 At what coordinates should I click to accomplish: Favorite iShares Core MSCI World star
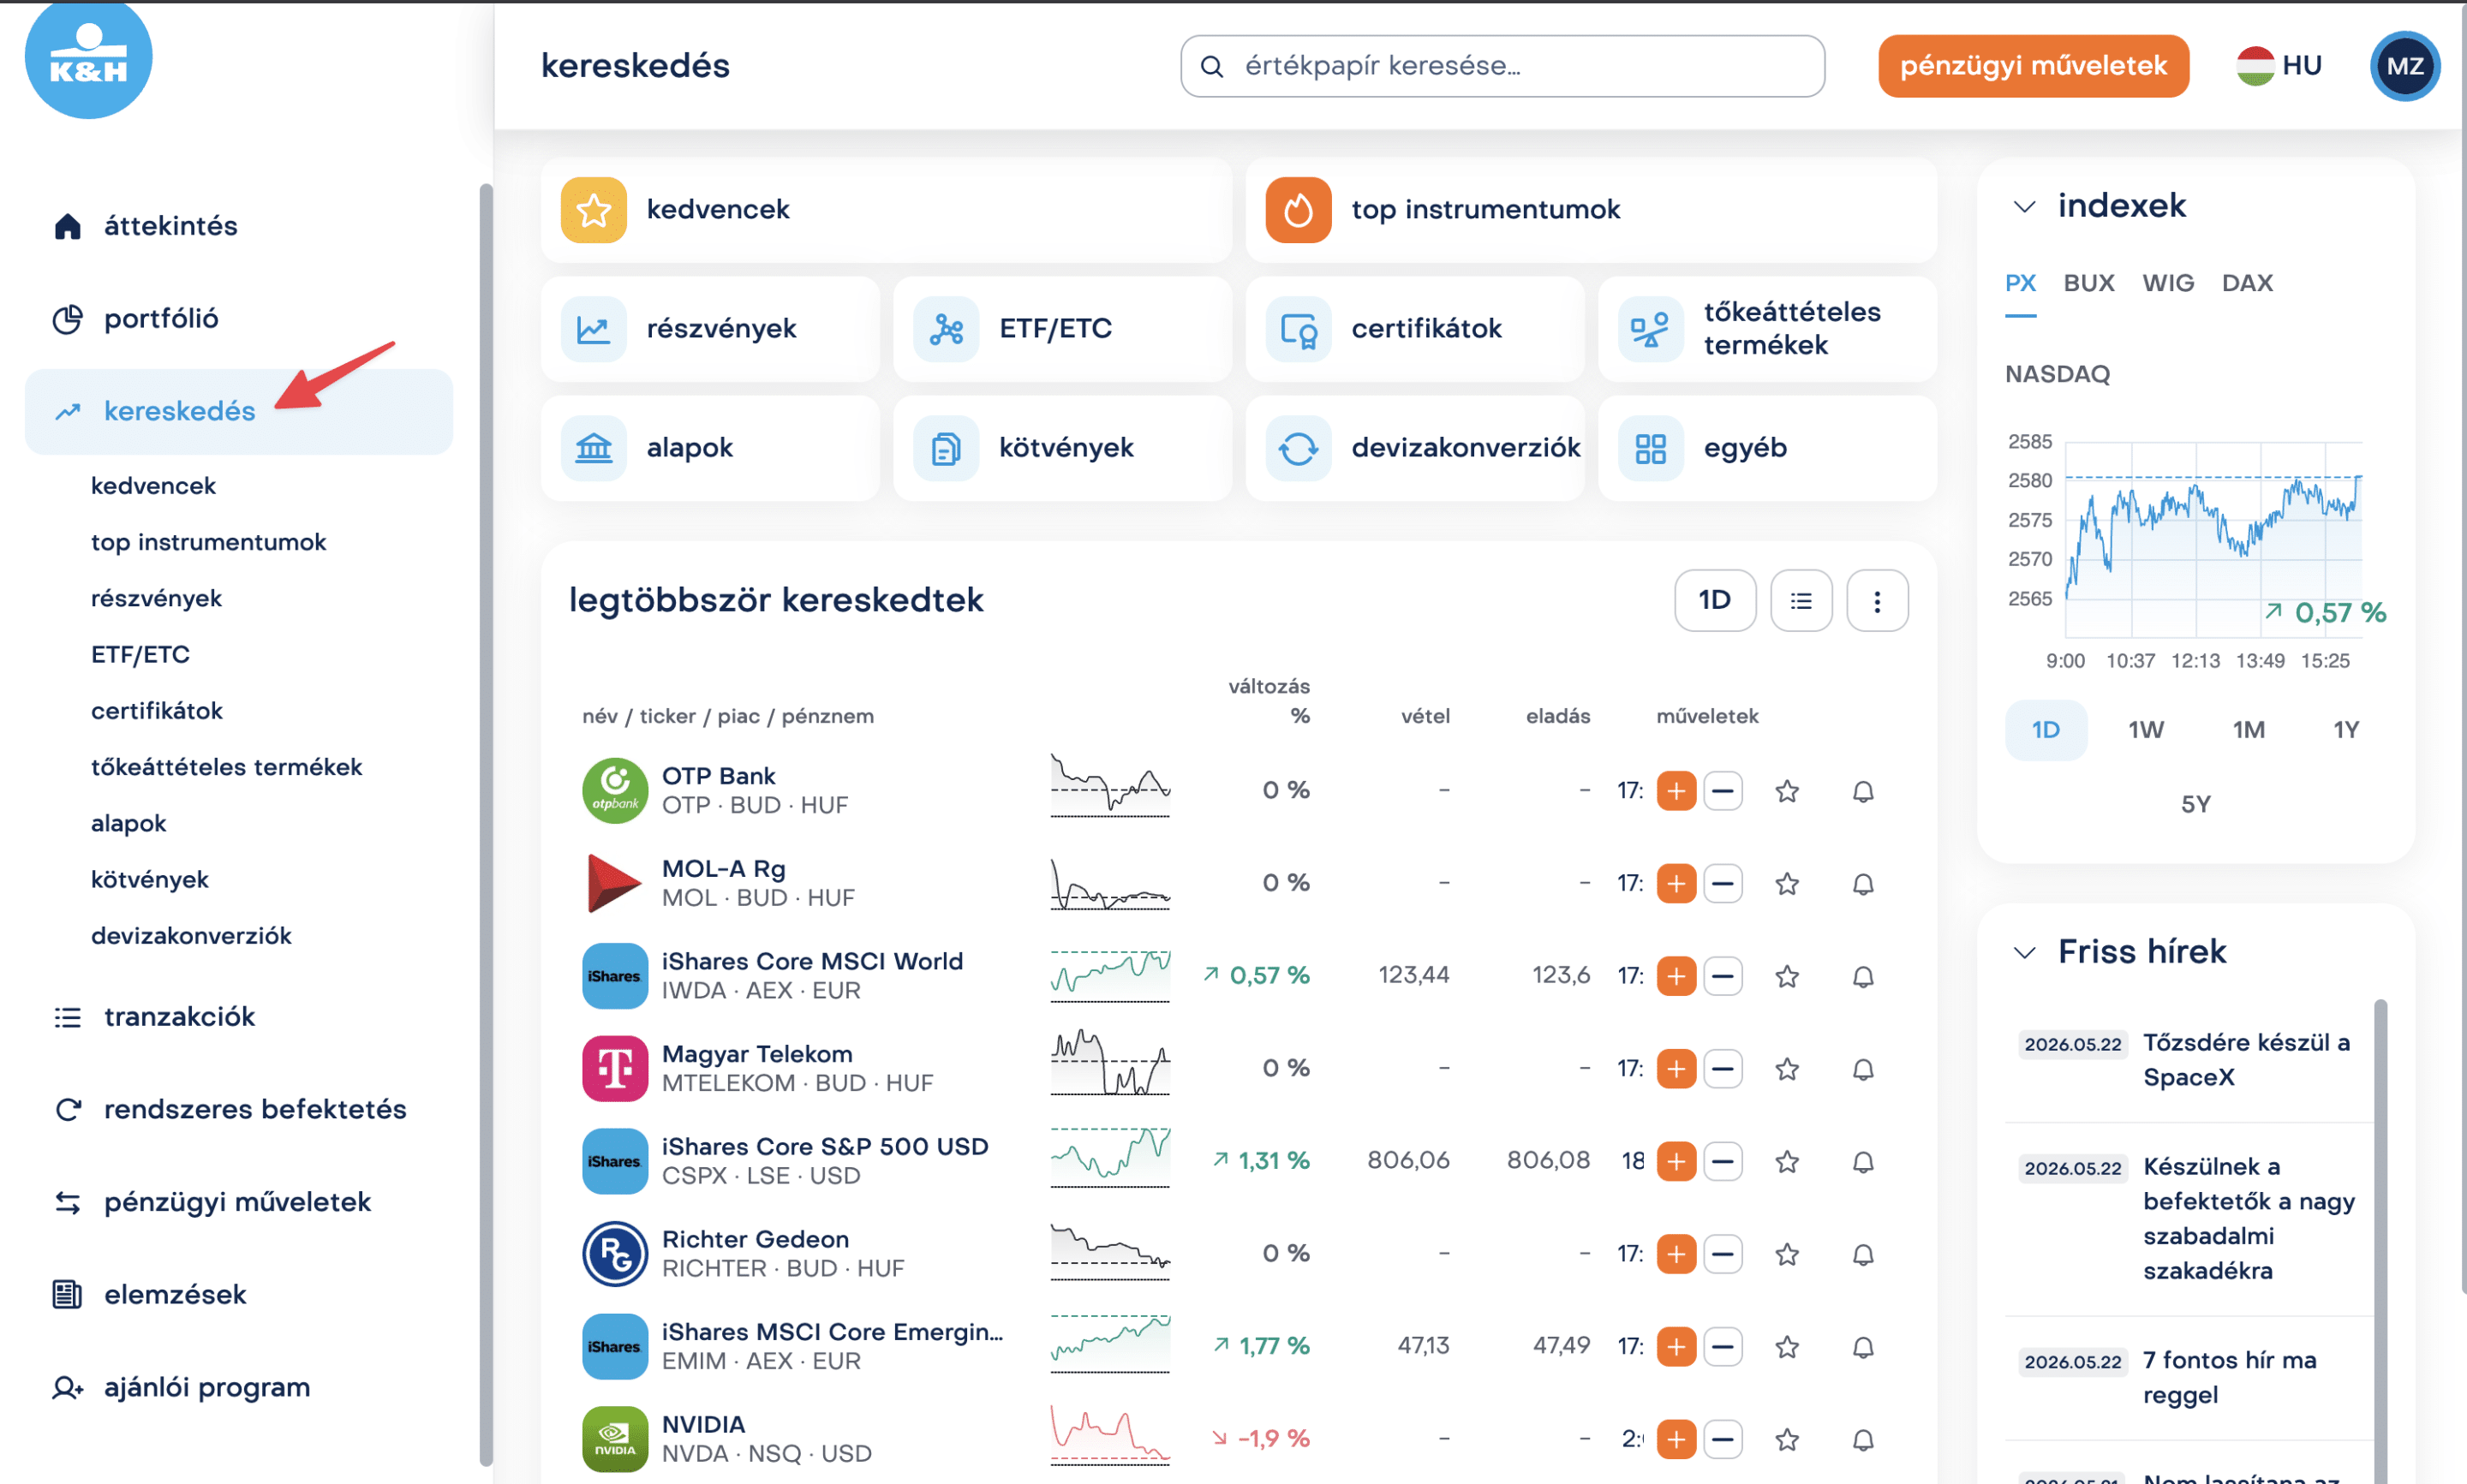click(x=1787, y=977)
